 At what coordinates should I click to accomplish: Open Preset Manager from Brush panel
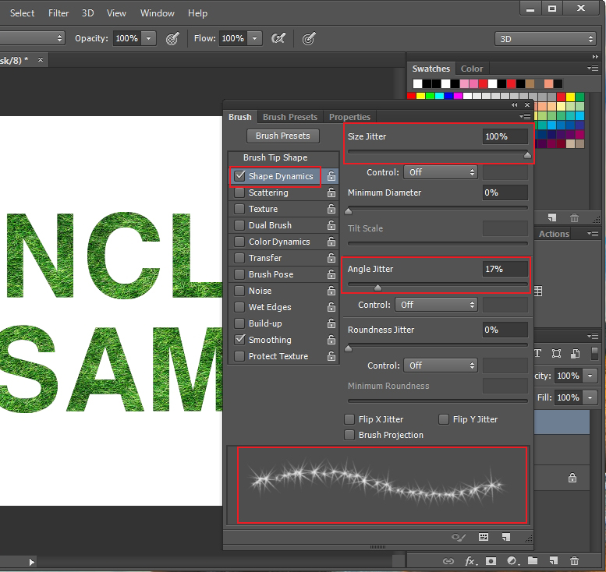click(484, 537)
